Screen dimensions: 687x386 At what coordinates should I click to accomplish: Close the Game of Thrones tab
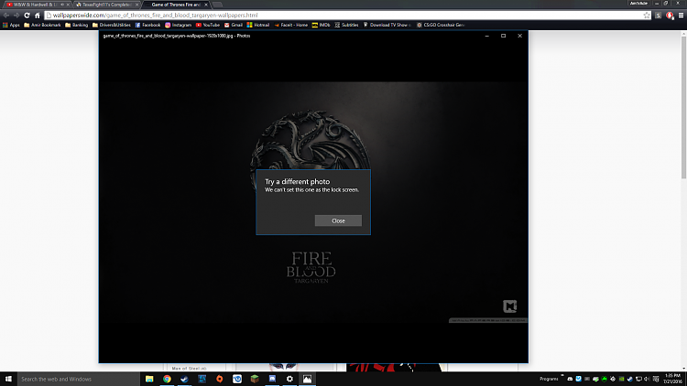(206, 5)
